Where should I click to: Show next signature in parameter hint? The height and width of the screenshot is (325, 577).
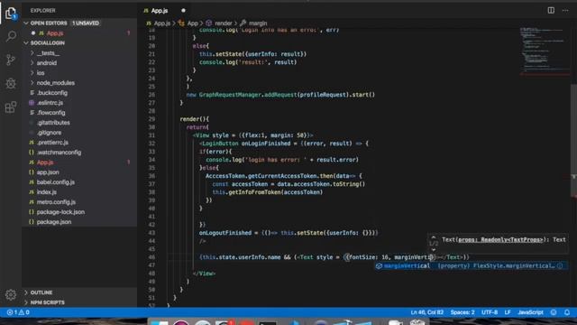[434, 249]
